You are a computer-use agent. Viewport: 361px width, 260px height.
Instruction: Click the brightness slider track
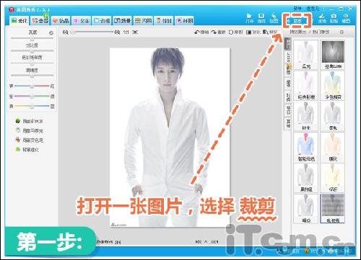coord(32,38)
